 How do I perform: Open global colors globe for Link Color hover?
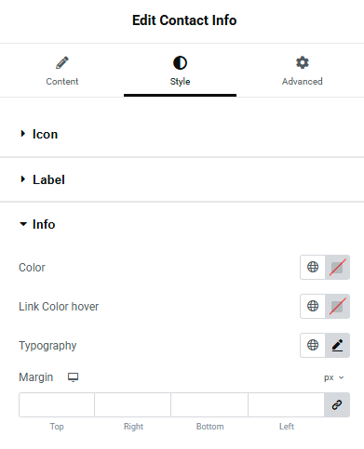pos(313,306)
